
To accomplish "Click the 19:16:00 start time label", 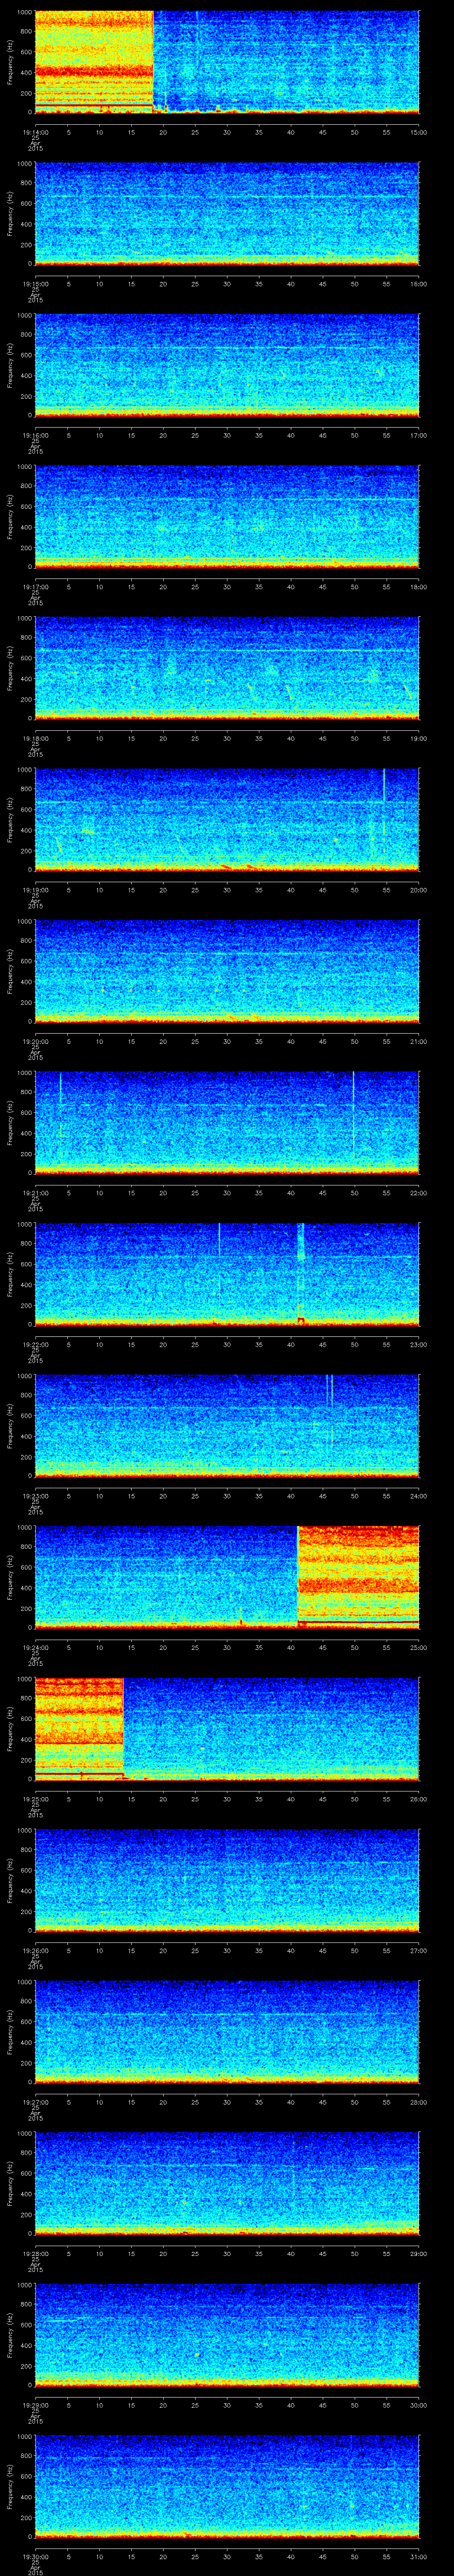I will [x=35, y=435].
